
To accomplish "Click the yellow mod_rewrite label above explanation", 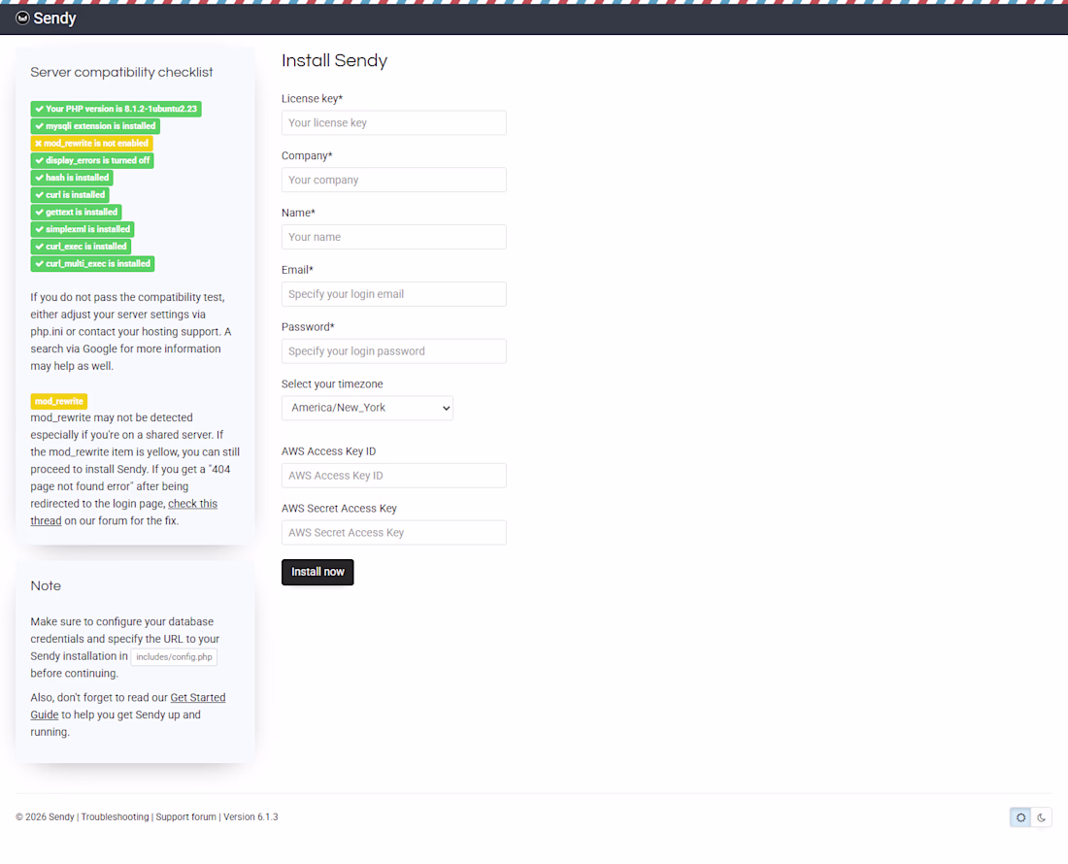I will [58, 401].
